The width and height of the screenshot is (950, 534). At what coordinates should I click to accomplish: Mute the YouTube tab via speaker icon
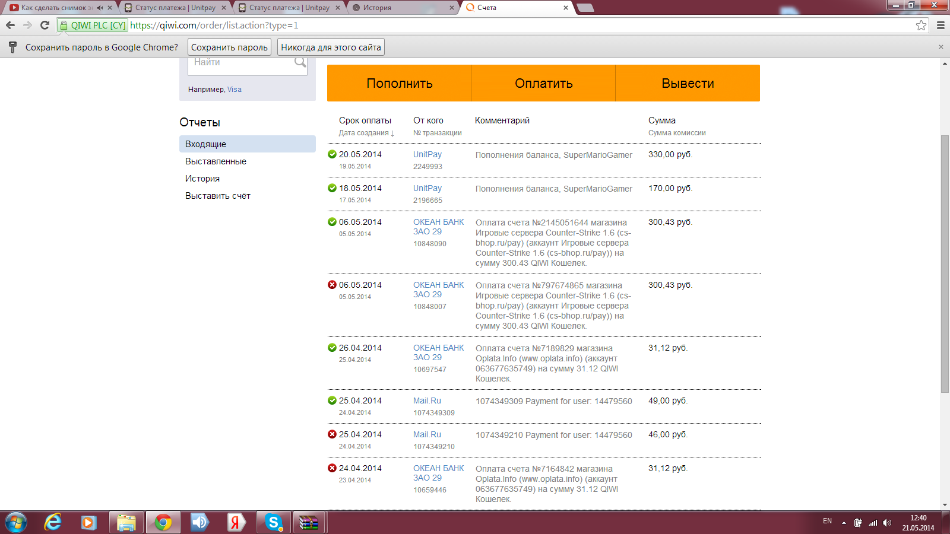point(100,8)
